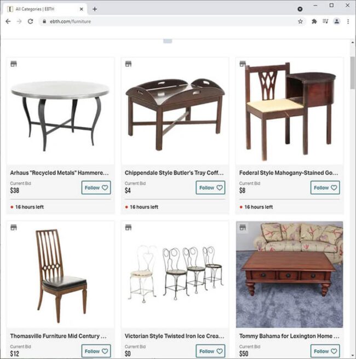356x359 pixels.
Task: Open the Tommy Bahama for Lexington Home listing
Action: [289, 336]
